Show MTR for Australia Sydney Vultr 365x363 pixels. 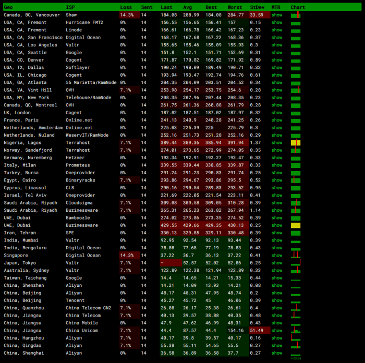(x=277, y=270)
